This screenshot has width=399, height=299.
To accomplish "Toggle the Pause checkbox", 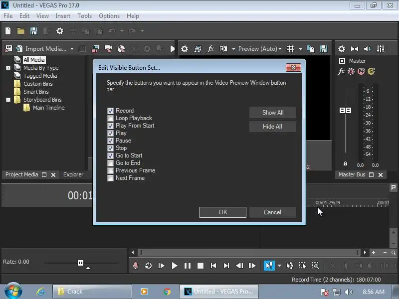I will pyautogui.click(x=110, y=141).
